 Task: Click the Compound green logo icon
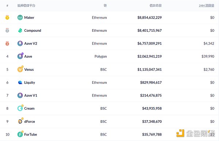pyautogui.click(x=20, y=30)
